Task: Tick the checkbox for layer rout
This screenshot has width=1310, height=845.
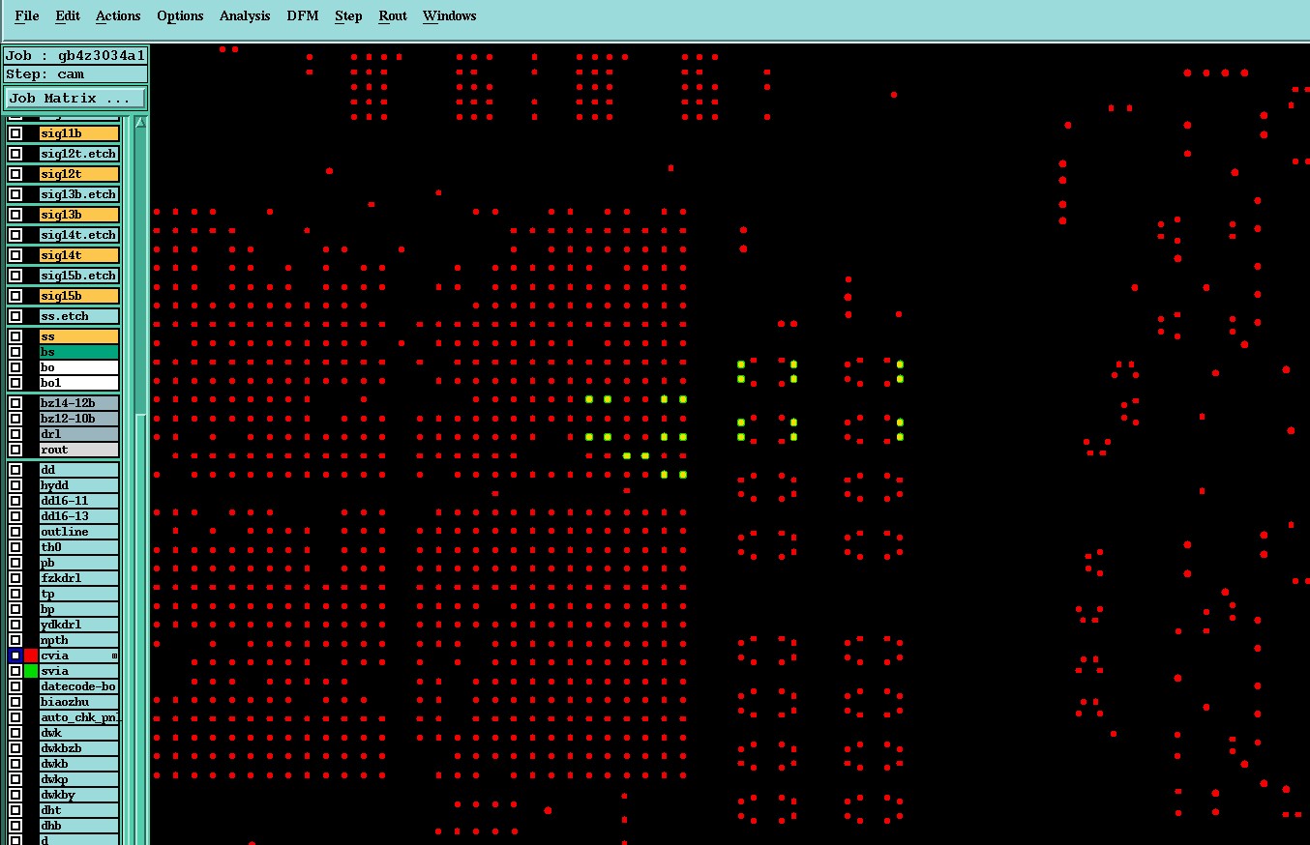Action: pyautogui.click(x=15, y=450)
